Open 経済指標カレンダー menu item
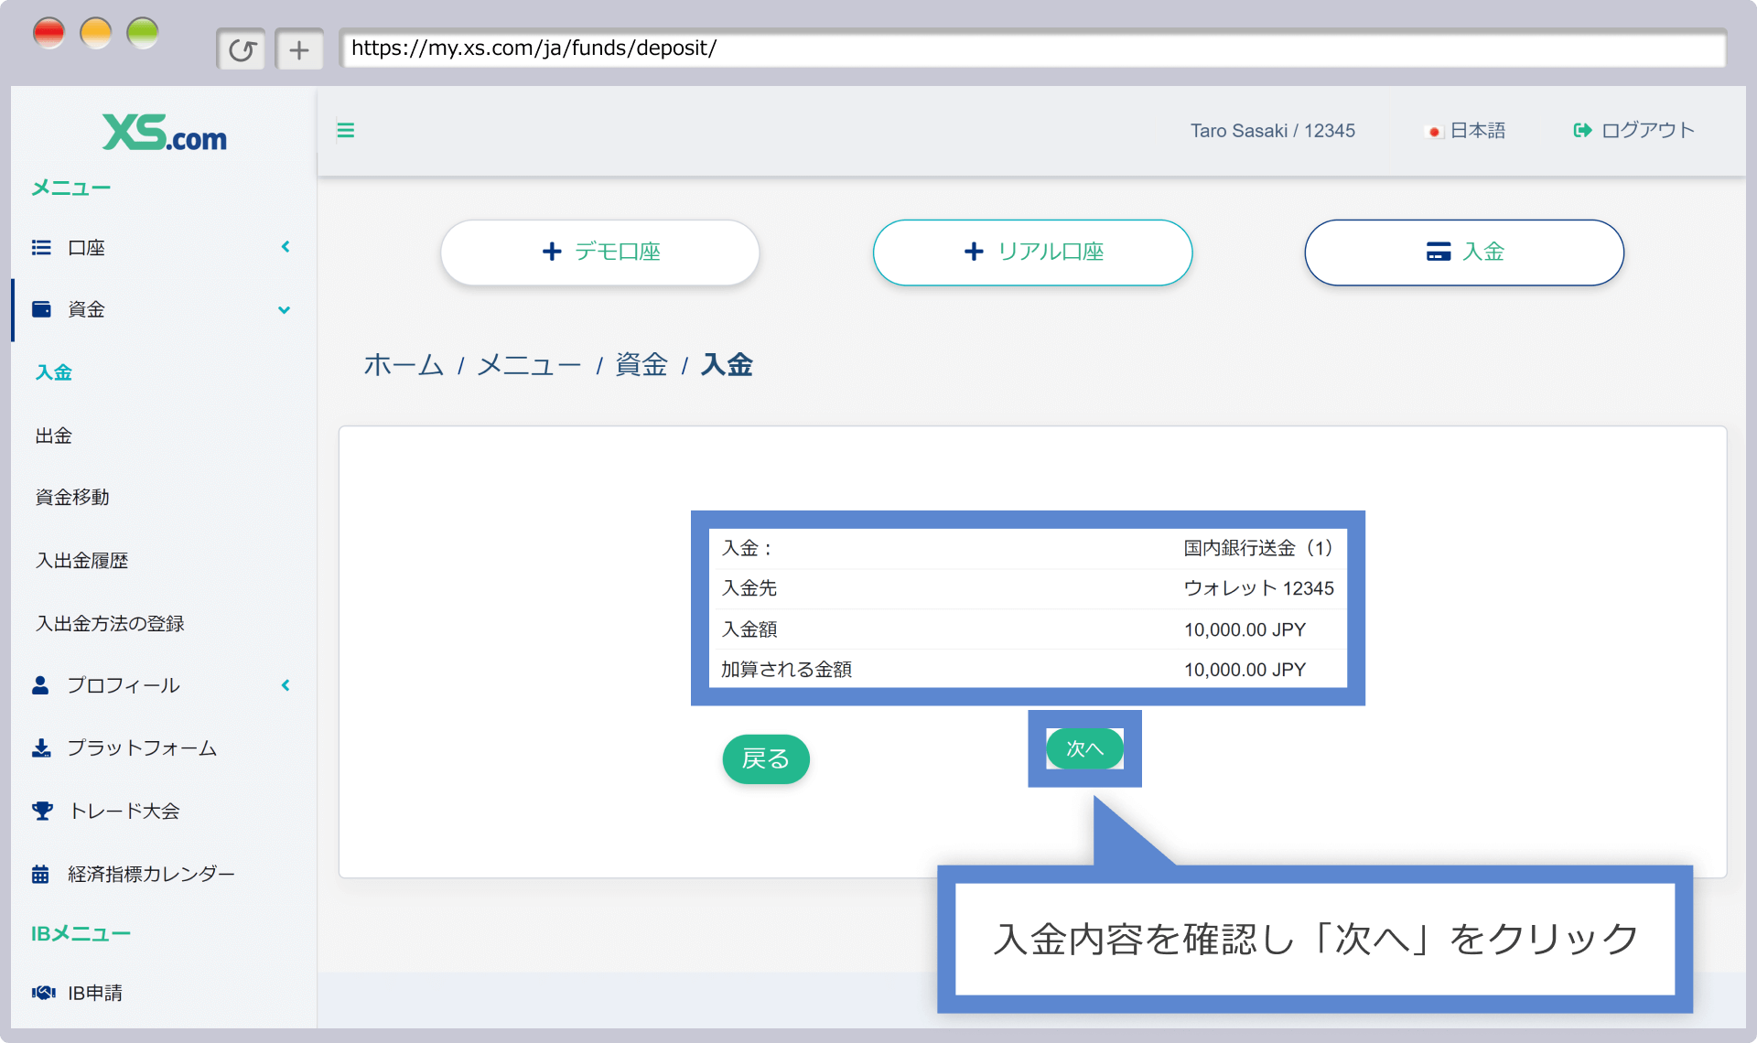This screenshot has width=1757, height=1043. pos(151,874)
